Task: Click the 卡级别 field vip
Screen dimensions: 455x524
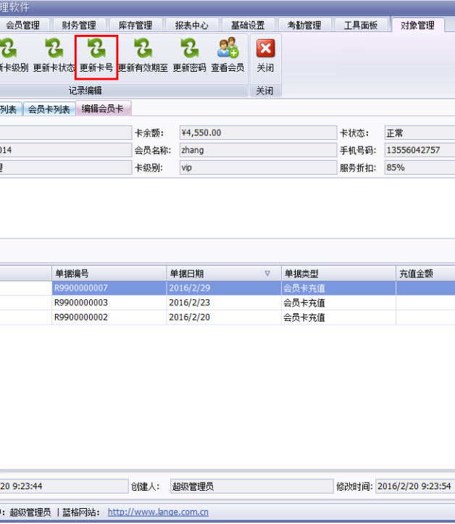Action: pyautogui.click(x=258, y=167)
